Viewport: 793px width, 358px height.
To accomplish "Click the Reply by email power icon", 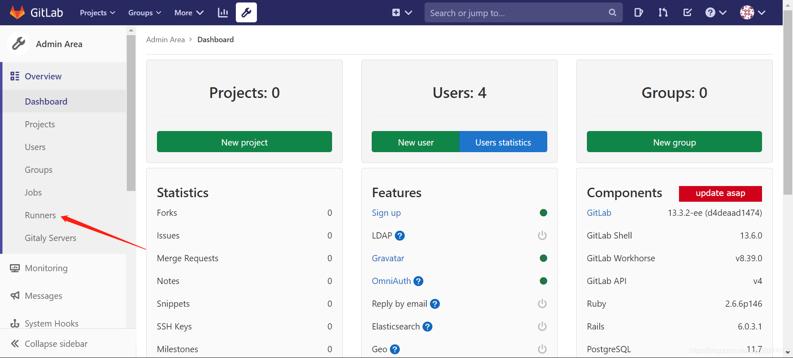I will coord(542,304).
